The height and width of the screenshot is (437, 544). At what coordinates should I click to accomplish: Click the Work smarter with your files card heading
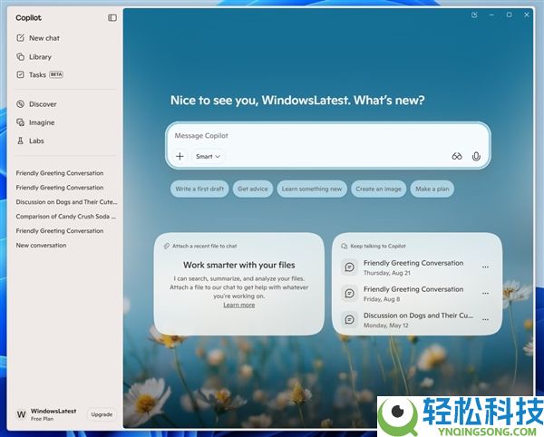(x=239, y=265)
